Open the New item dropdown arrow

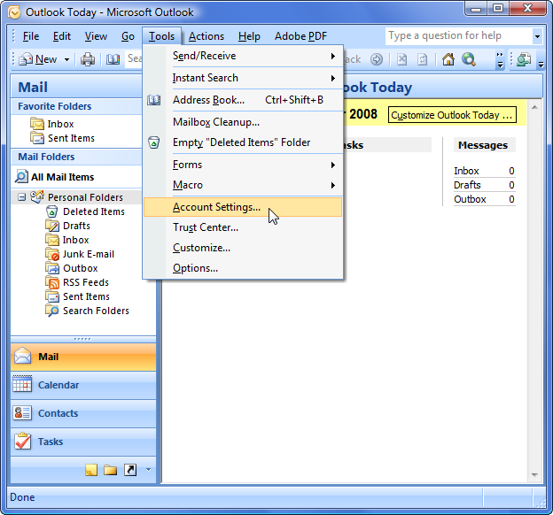pyautogui.click(x=66, y=59)
